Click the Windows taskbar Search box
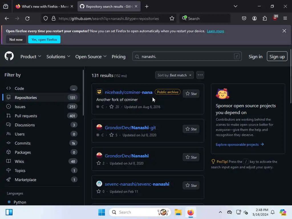292x219 pixels. pyautogui.click(x=140, y=212)
